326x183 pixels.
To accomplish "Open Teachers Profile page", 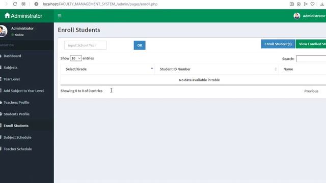I will click(x=16, y=102).
